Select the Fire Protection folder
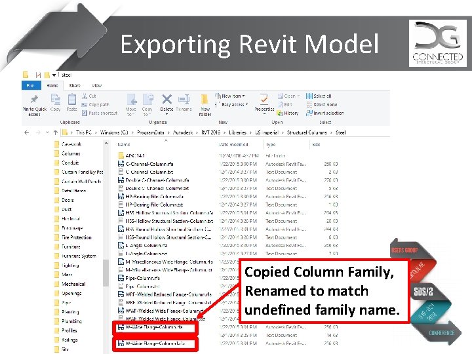472x354 pixels. [73, 237]
